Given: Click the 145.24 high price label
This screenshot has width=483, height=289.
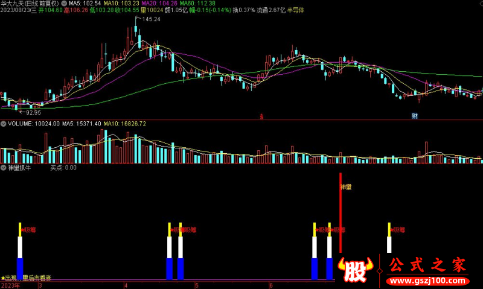Looking at the screenshot, I should pyautogui.click(x=151, y=19).
